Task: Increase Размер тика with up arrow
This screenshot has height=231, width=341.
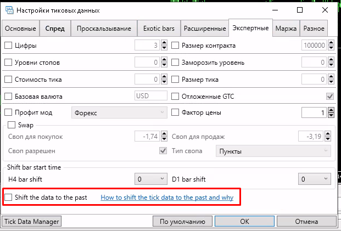Action: [x=331, y=77]
